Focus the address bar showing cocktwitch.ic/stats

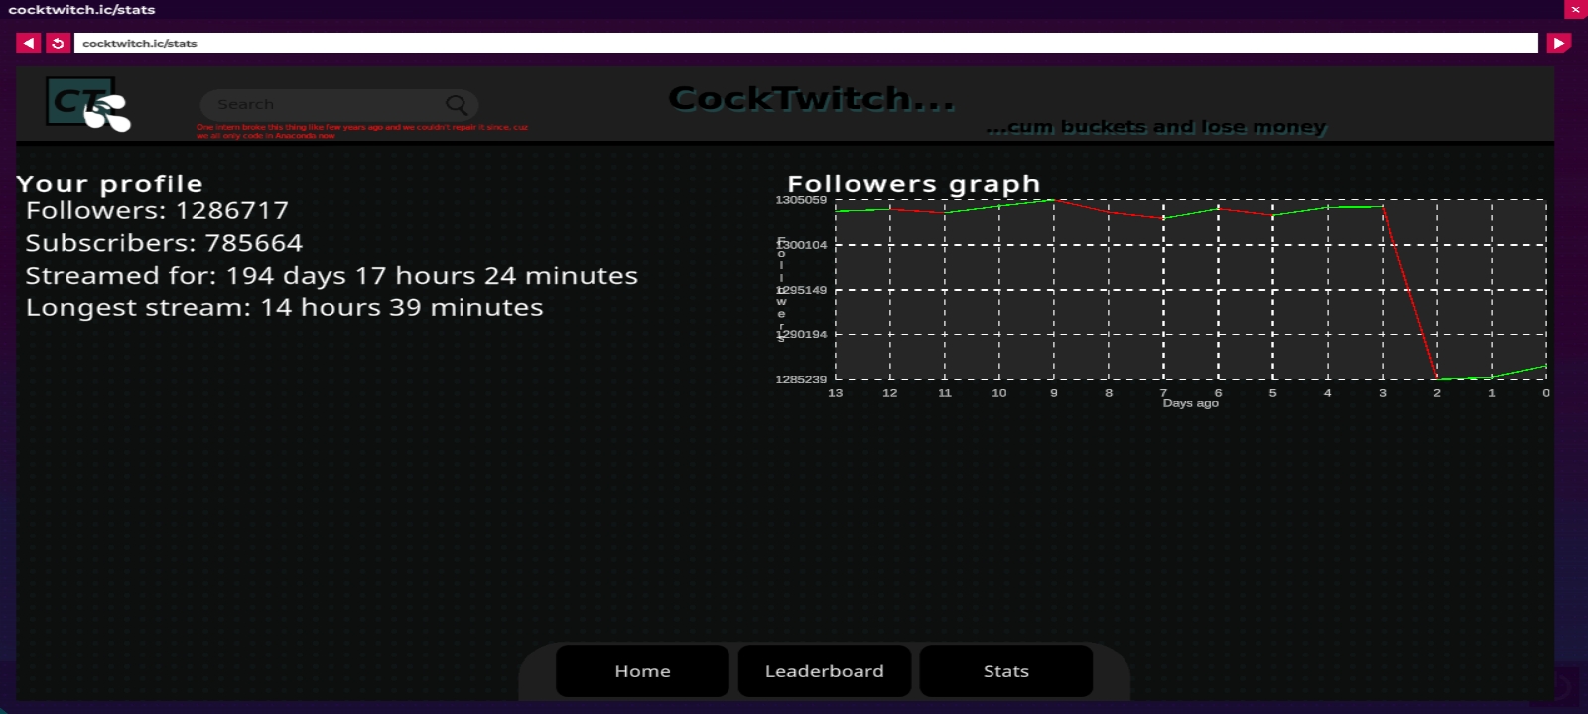[806, 43]
